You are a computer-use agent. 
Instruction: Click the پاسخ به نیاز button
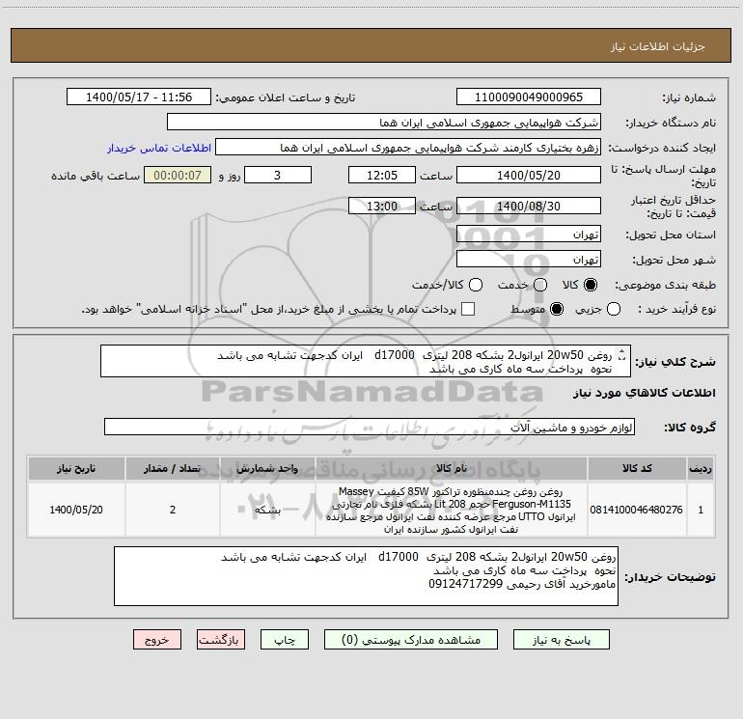[x=562, y=640]
